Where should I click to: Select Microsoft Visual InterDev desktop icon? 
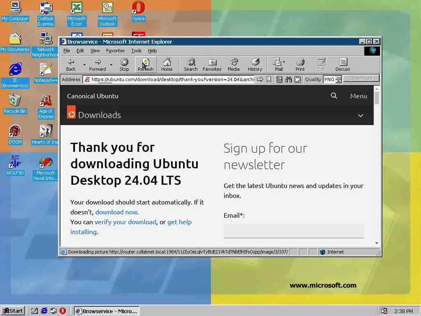pos(46,168)
